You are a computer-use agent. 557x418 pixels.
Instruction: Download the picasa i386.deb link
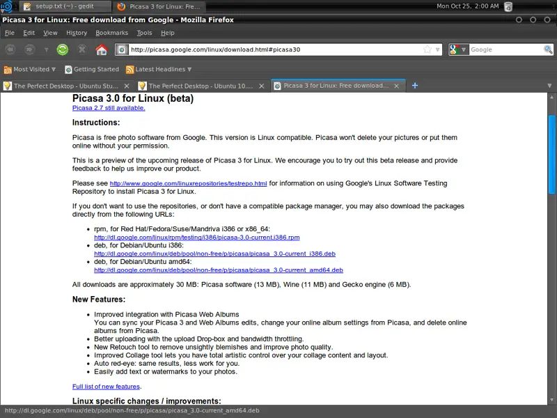click(x=214, y=254)
